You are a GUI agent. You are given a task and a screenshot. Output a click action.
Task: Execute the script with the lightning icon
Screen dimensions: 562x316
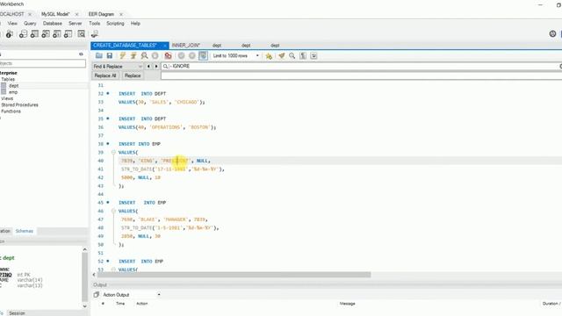click(123, 55)
